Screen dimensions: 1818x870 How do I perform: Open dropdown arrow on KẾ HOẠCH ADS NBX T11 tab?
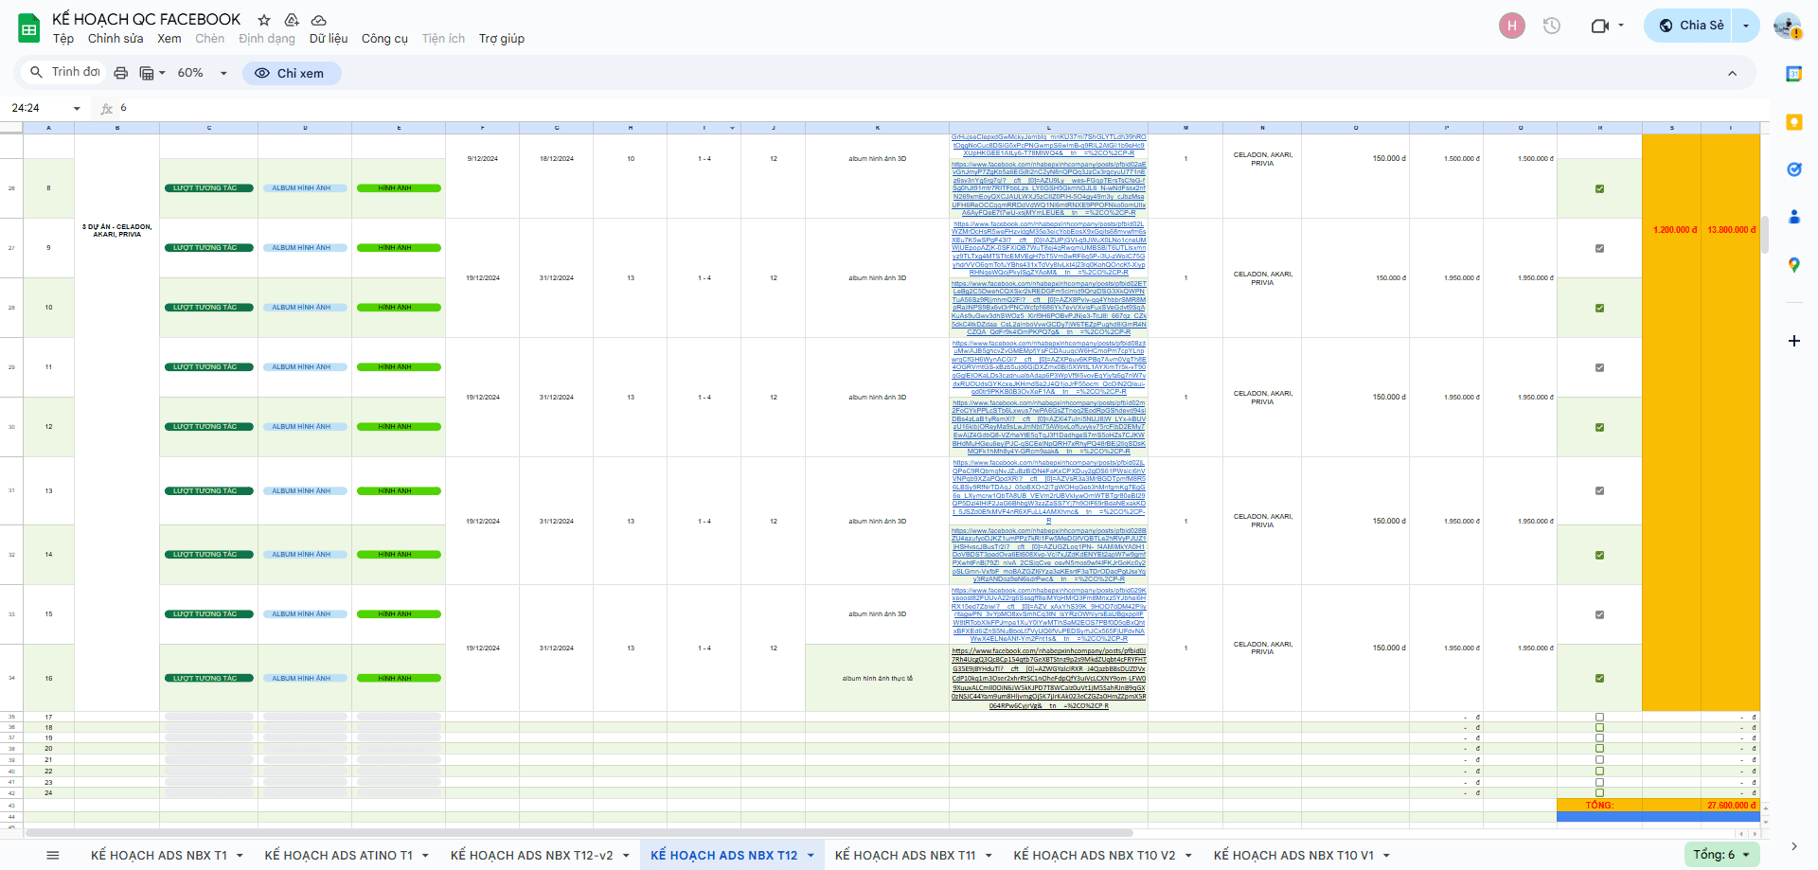pyautogui.click(x=989, y=856)
